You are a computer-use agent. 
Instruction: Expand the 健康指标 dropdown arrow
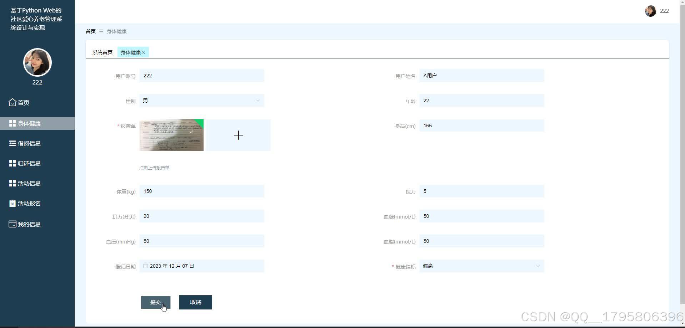pyautogui.click(x=538, y=266)
